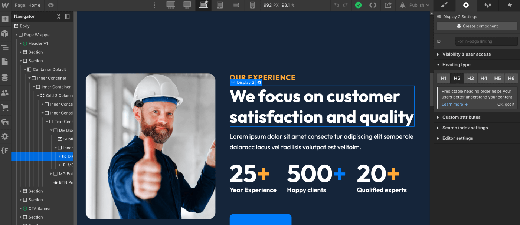Select the H4 heading type
The height and width of the screenshot is (225, 520).
tap(484, 78)
